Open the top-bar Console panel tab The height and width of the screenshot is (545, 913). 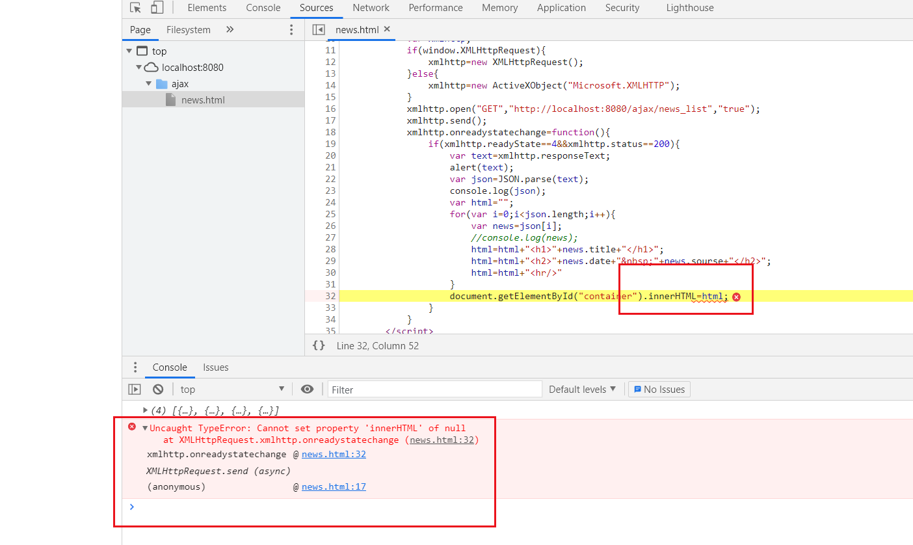tap(263, 8)
